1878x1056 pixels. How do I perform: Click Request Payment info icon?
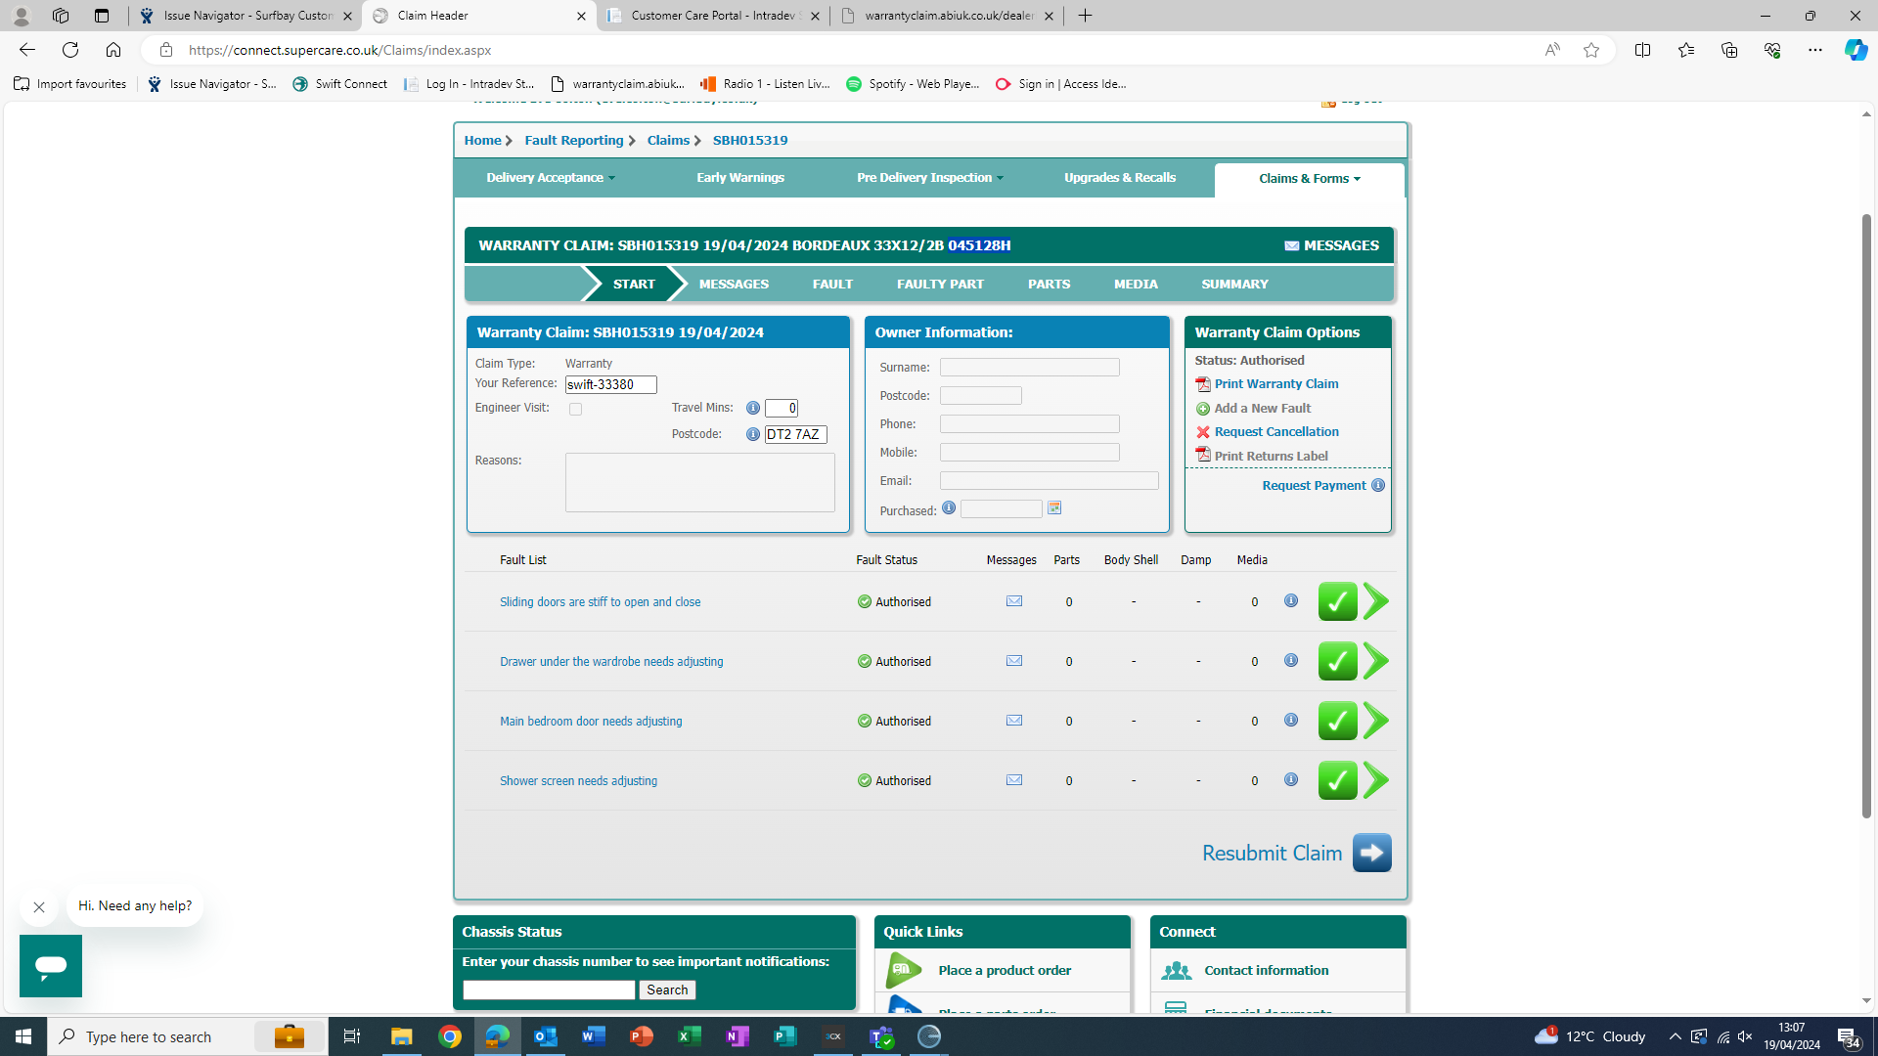[x=1378, y=485]
